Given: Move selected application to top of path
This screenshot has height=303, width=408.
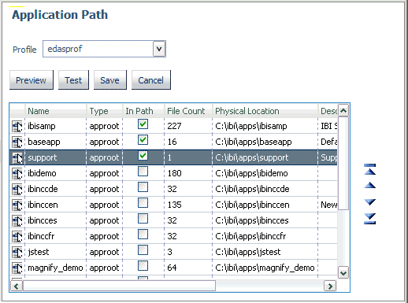Looking at the screenshot, I should (x=369, y=169).
